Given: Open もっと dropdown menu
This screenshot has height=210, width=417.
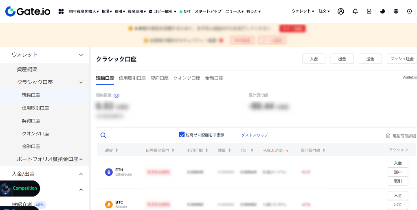Looking at the screenshot, I should click(253, 11).
